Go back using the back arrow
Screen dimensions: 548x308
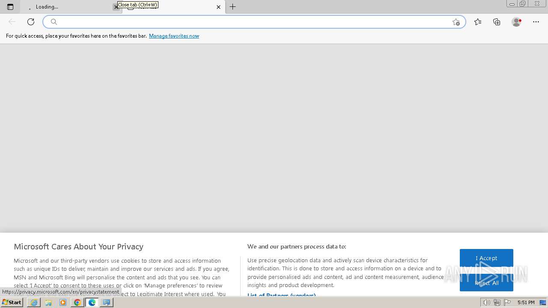point(12,22)
